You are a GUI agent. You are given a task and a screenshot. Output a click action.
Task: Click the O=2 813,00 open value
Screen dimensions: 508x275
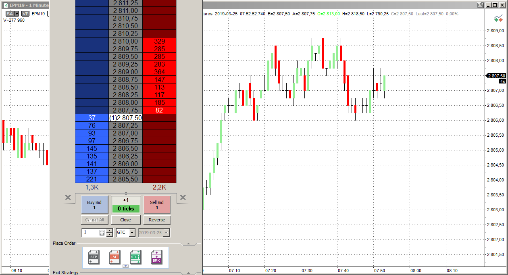pos(329,14)
